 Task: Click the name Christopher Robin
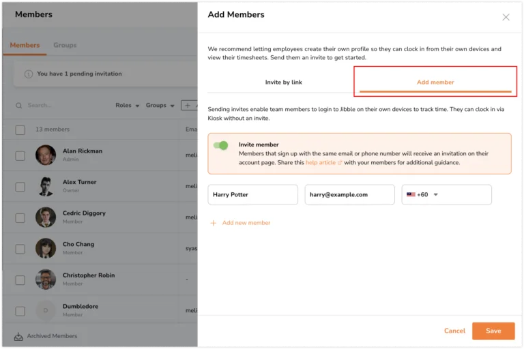(x=89, y=275)
